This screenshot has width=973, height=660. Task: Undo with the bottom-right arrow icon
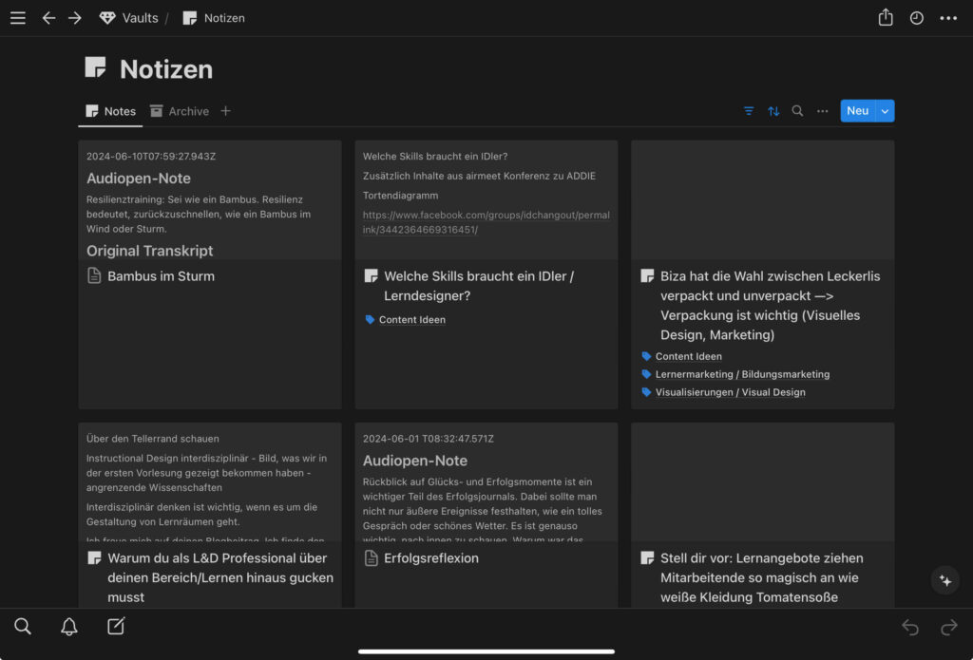point(909,627)
